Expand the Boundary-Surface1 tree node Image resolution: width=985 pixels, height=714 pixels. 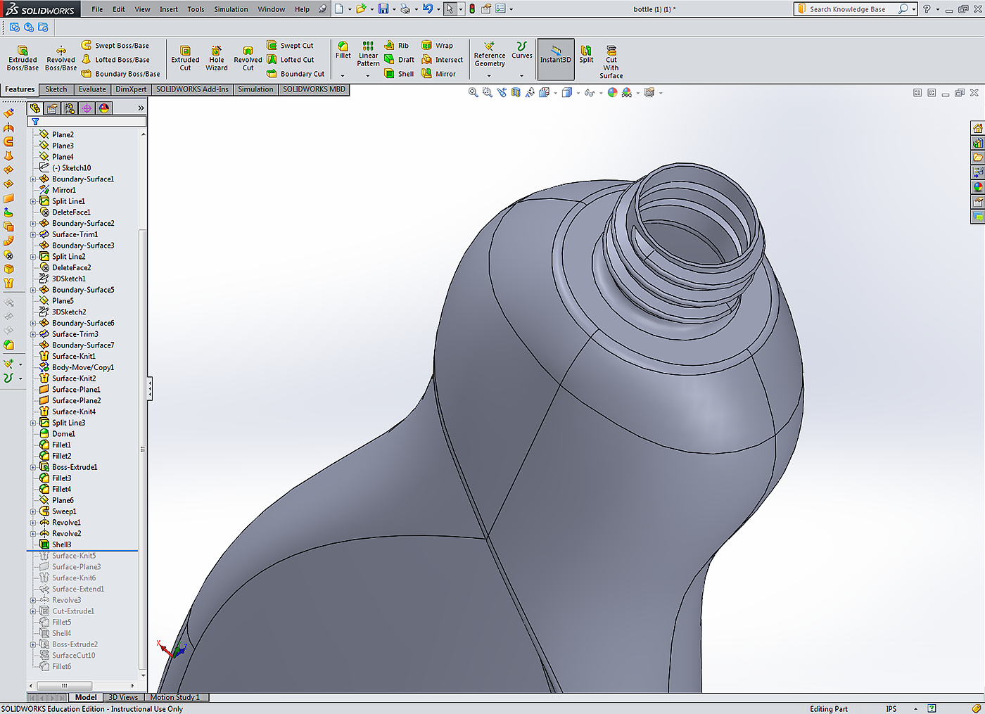tap(33, 179)
